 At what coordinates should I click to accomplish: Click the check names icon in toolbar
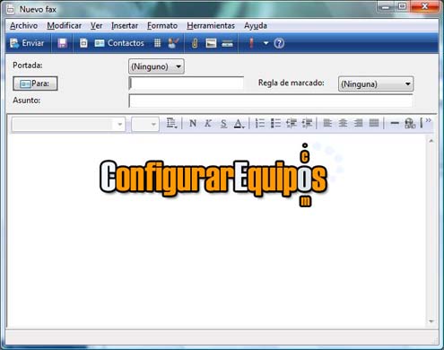pos(173,43)
